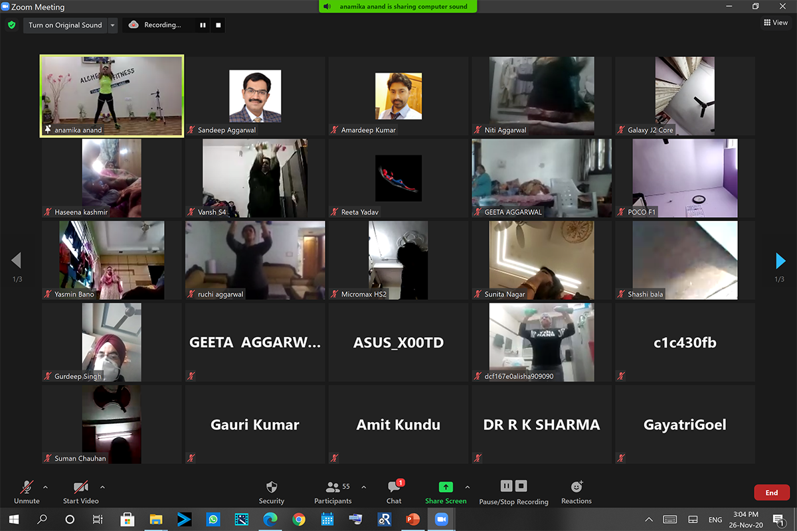Viewport: 797px width, 531px height.
Task: Open the View layout menu
Action: click(776, 23)
